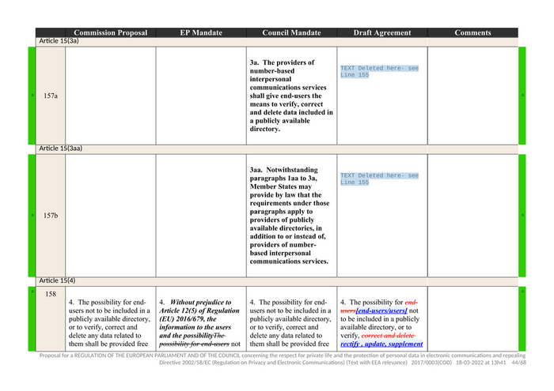Click highlighted 'TEXT Deleted here' note in row 157a
Image resolution: width=554 pixels, height=391 pixels.
[x=379, y=72]
